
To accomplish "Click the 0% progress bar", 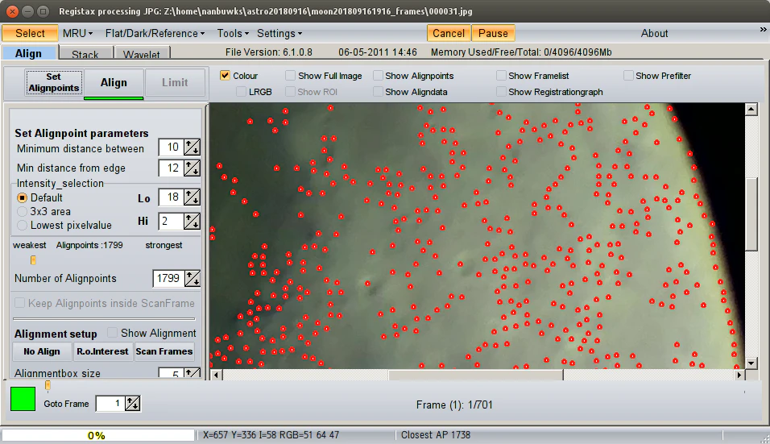I will (x=98, y=435).
